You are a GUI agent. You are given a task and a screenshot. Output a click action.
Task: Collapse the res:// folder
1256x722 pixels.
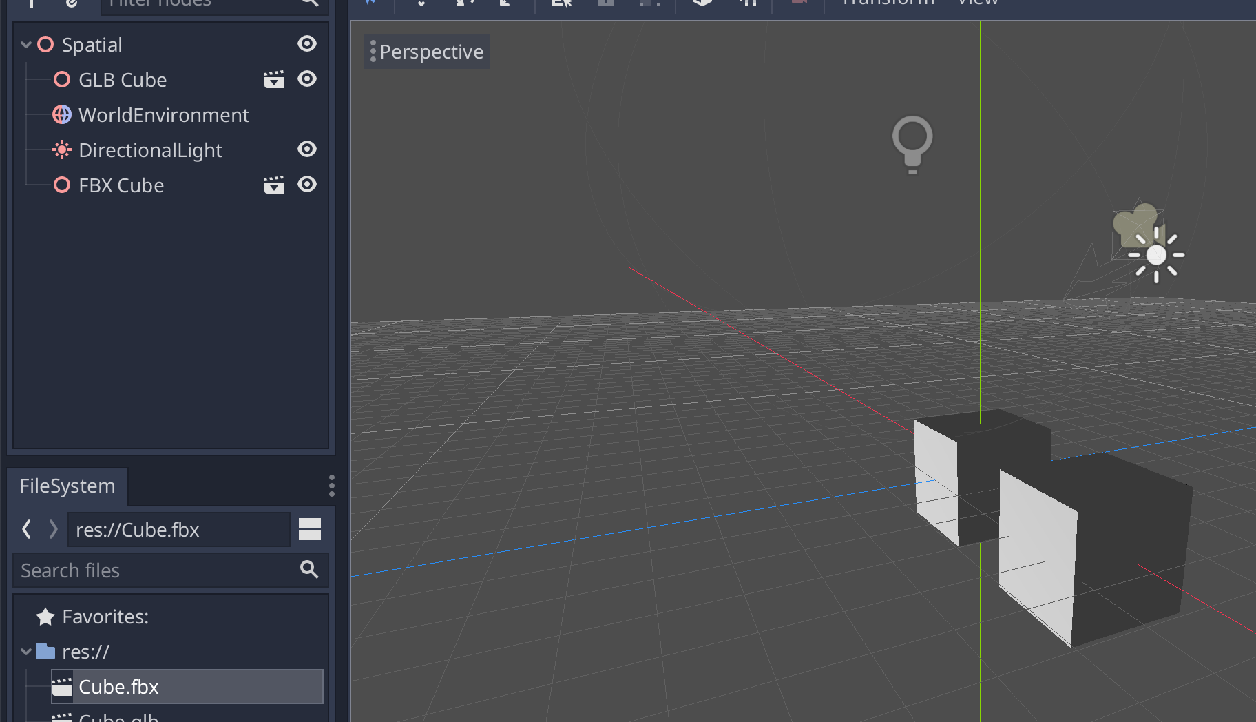[25, 651]
